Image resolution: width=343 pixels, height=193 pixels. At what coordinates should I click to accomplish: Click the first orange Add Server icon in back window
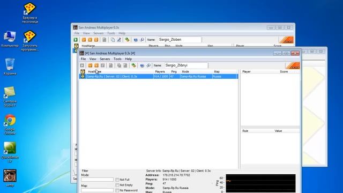coord(84,40)
